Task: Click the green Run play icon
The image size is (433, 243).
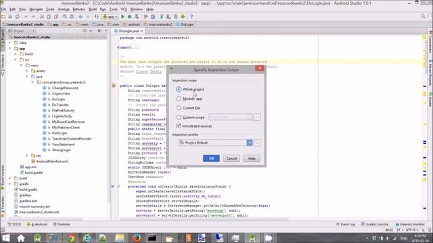Action: tap(123, 17)
